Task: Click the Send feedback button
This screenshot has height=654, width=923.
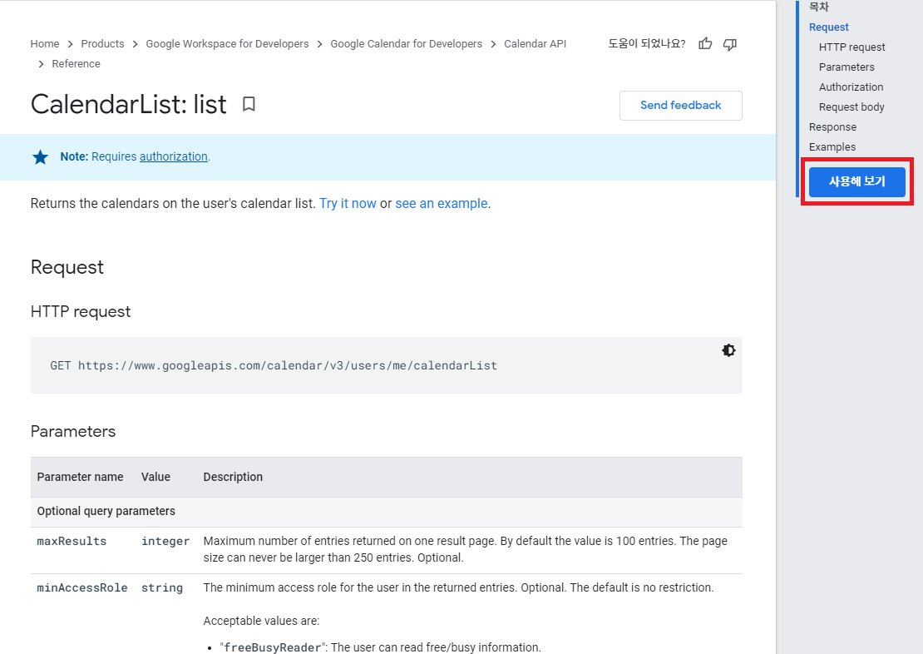Action: pos(680,106)
